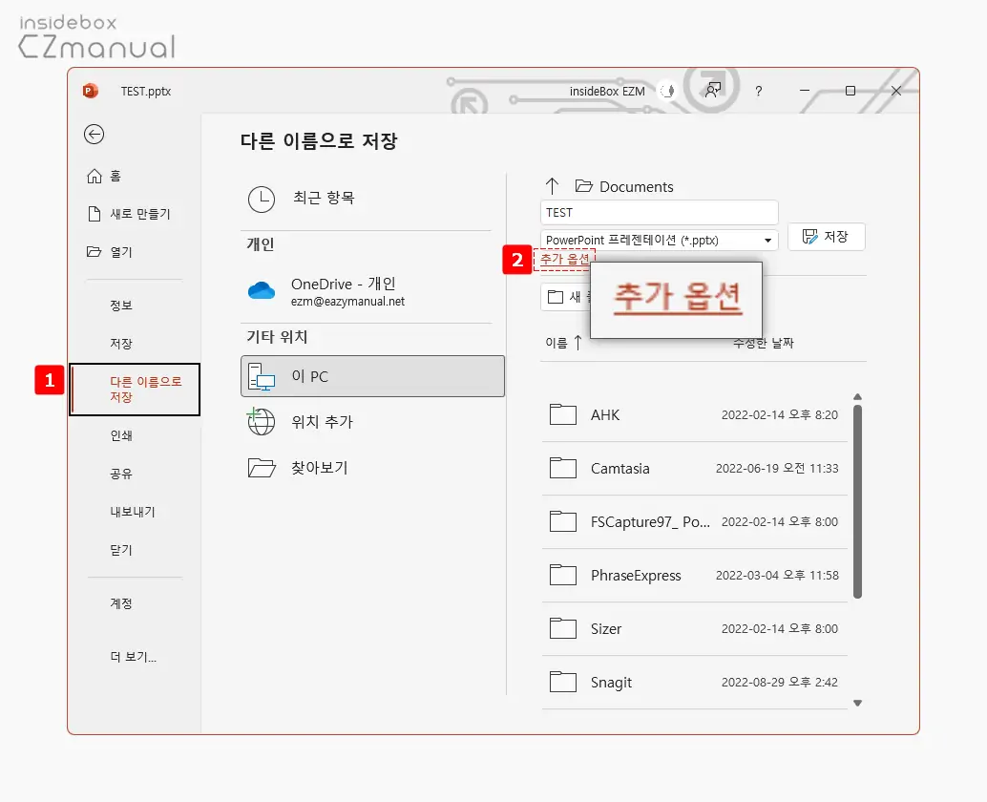Image resolution: width=987 pixels, height=802 pixels.
Task: Click the New Folder (새 폴더) button
Action: 565,297
